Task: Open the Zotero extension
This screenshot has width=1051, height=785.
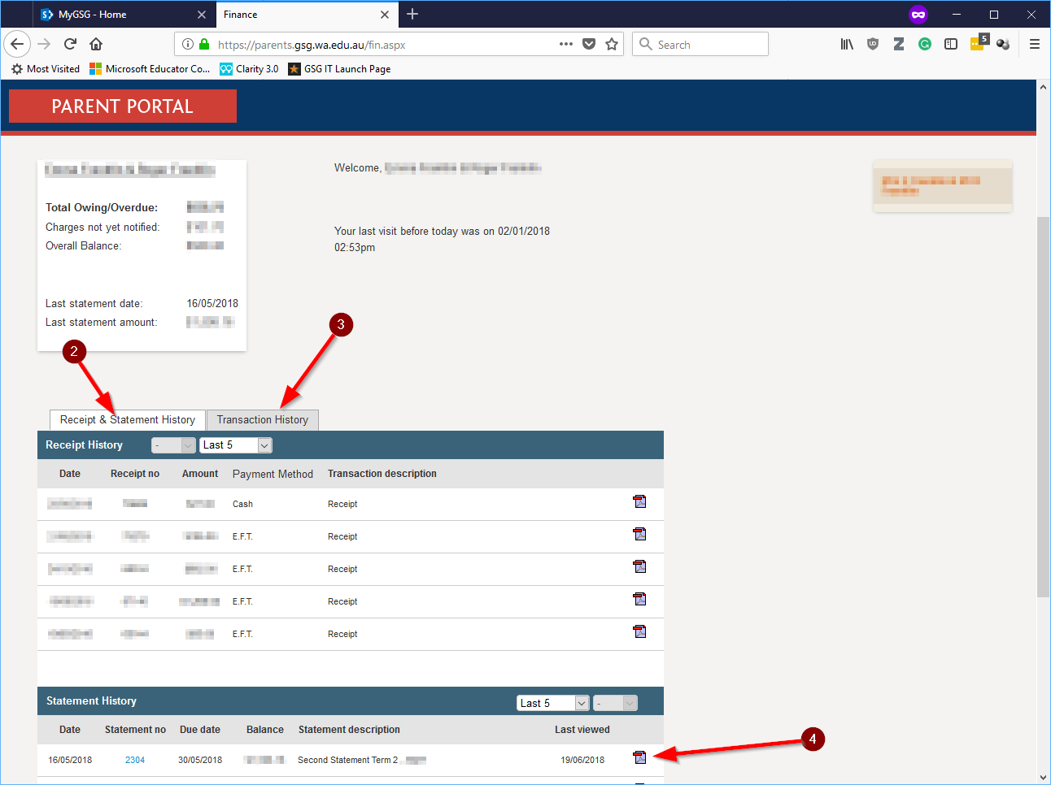Action: point(898,44)
